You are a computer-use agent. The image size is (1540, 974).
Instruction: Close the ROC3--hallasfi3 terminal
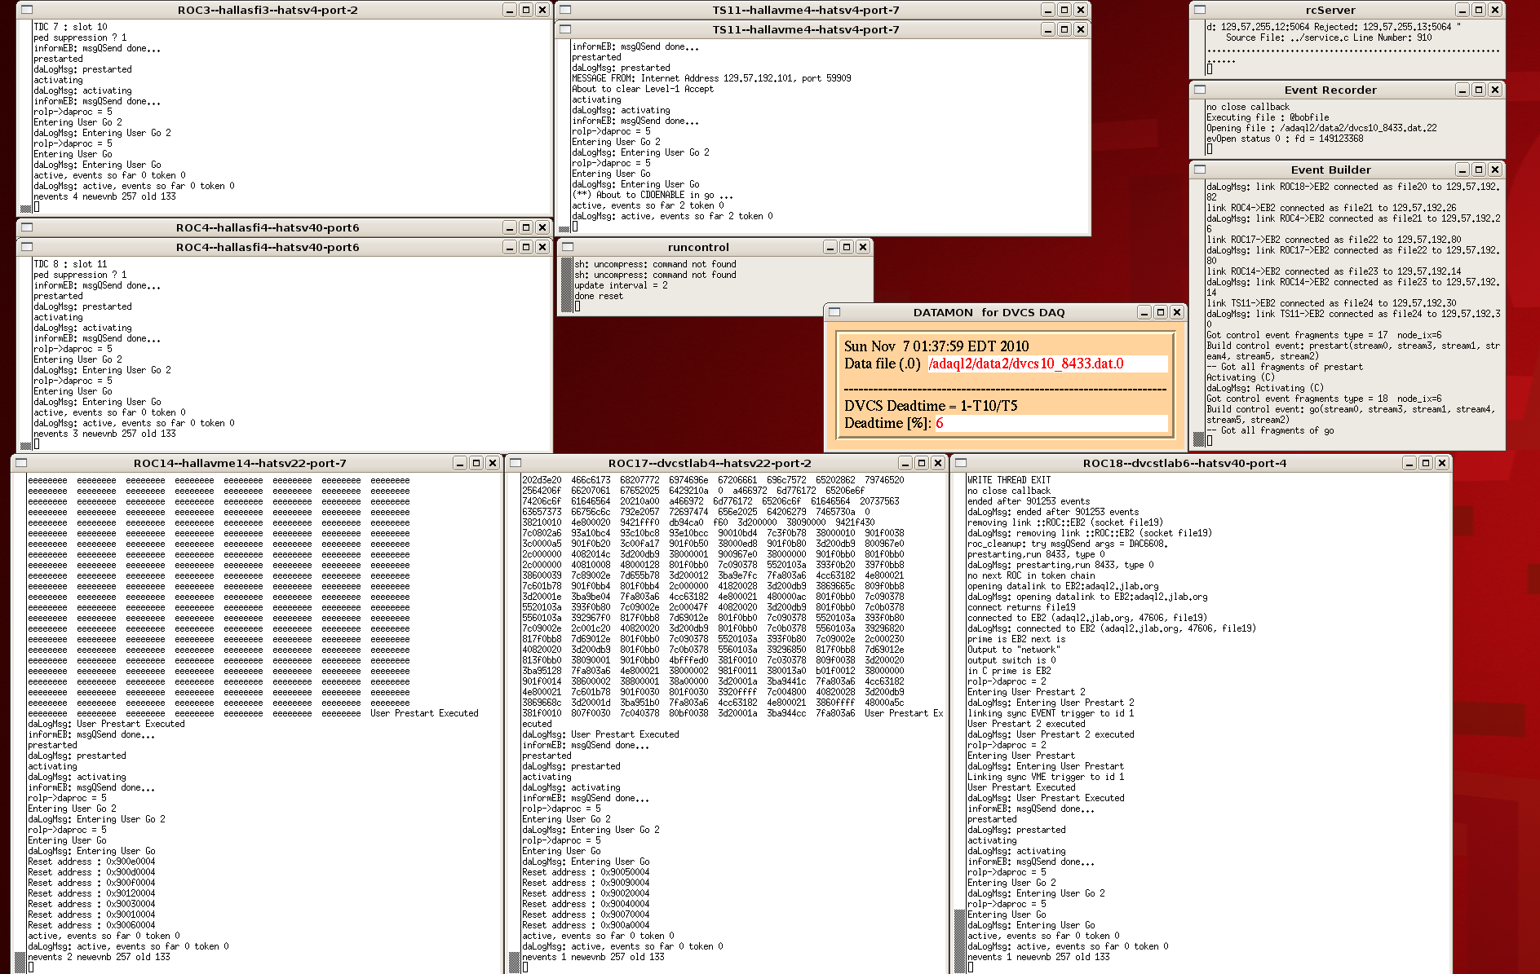[542, 10]
